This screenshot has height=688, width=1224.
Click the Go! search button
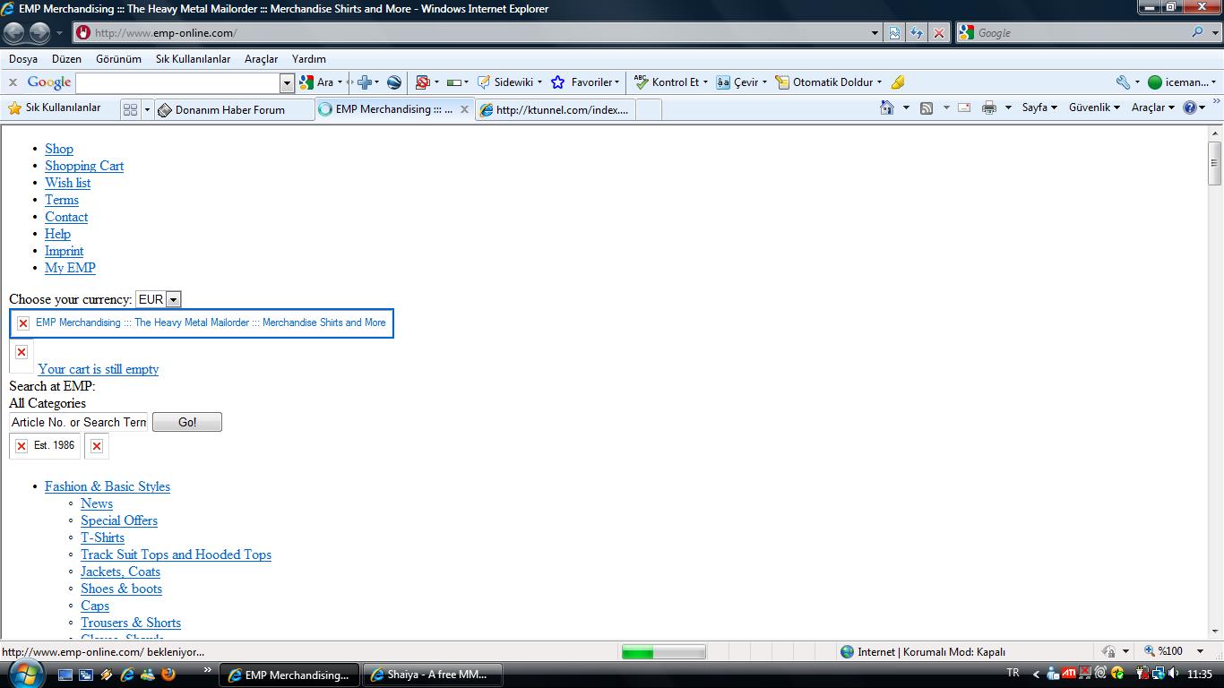[x=187, y=422]
